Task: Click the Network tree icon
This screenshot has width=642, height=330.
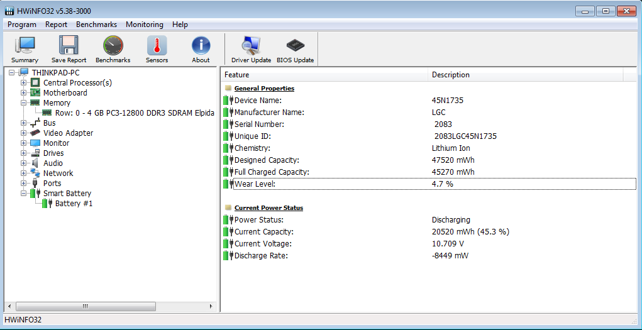Action: click(36, 173)
